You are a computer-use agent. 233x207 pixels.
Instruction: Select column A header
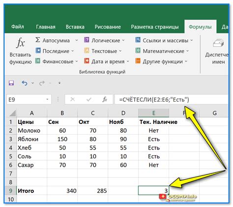(31, 113)
